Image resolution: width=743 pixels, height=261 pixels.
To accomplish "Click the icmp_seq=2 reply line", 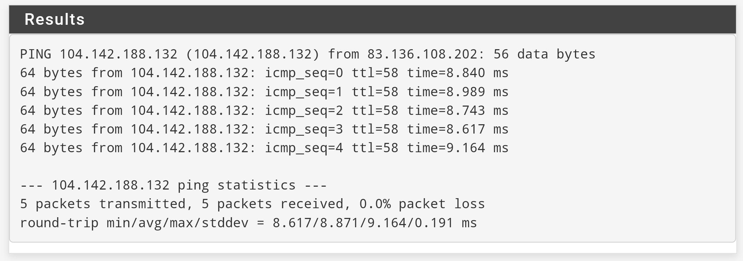I will tap(264, 111).
